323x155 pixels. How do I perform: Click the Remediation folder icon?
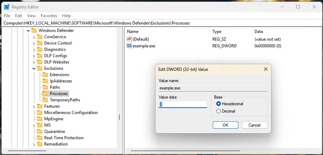pos(40,144)
